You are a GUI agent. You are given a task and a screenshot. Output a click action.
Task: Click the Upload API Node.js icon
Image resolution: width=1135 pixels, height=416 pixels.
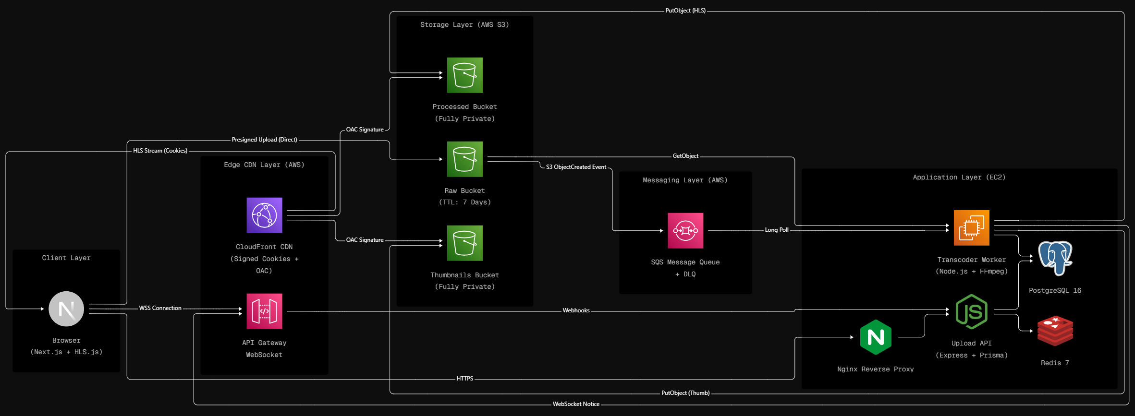tap(971, 312)
